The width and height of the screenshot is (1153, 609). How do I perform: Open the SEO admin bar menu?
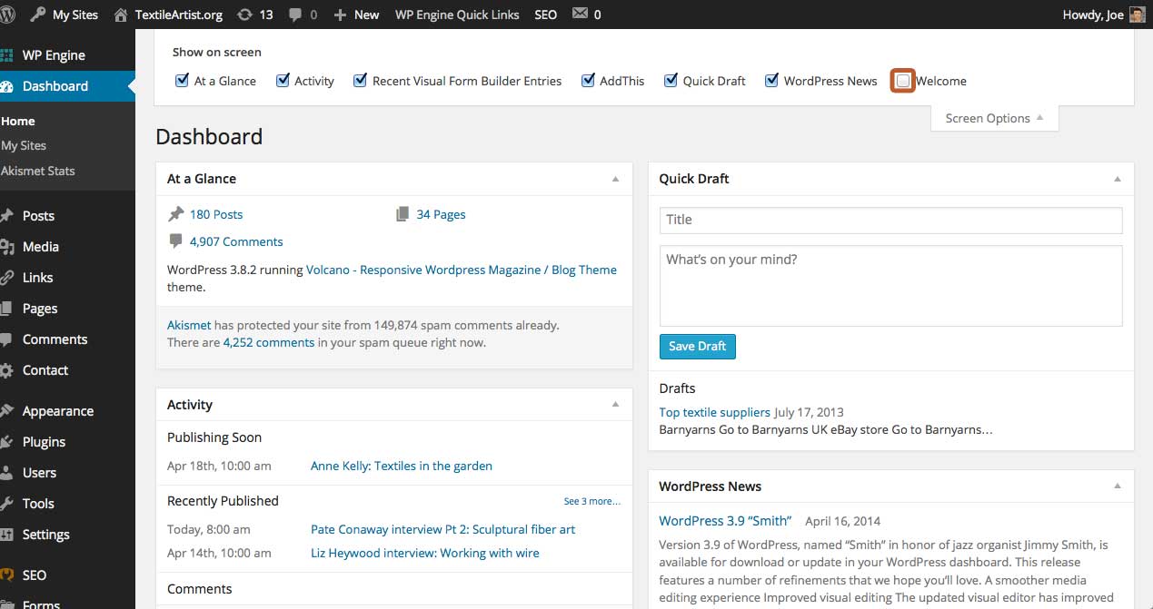pos(546,15)
